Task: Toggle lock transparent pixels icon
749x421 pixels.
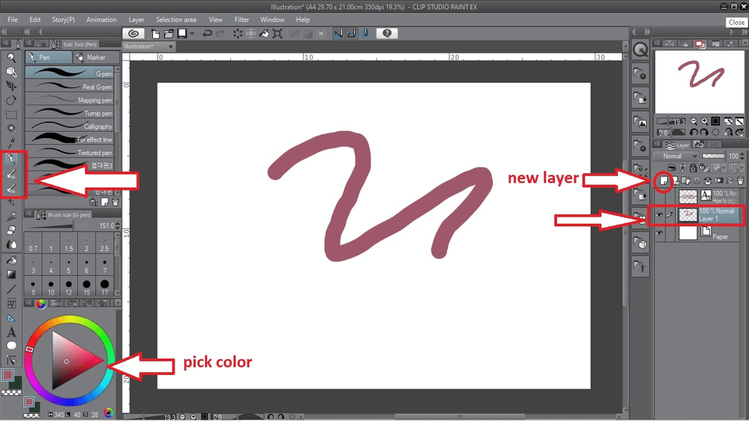Action: click(704, 168)
